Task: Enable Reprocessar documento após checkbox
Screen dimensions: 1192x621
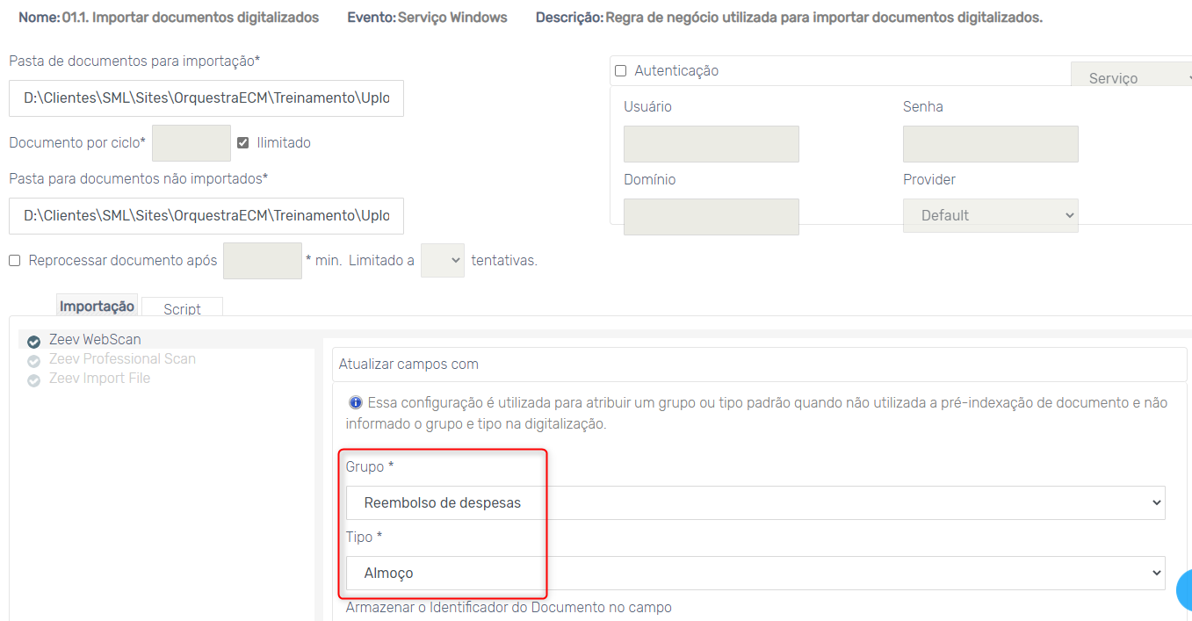Action: click(x=15, y=261)
